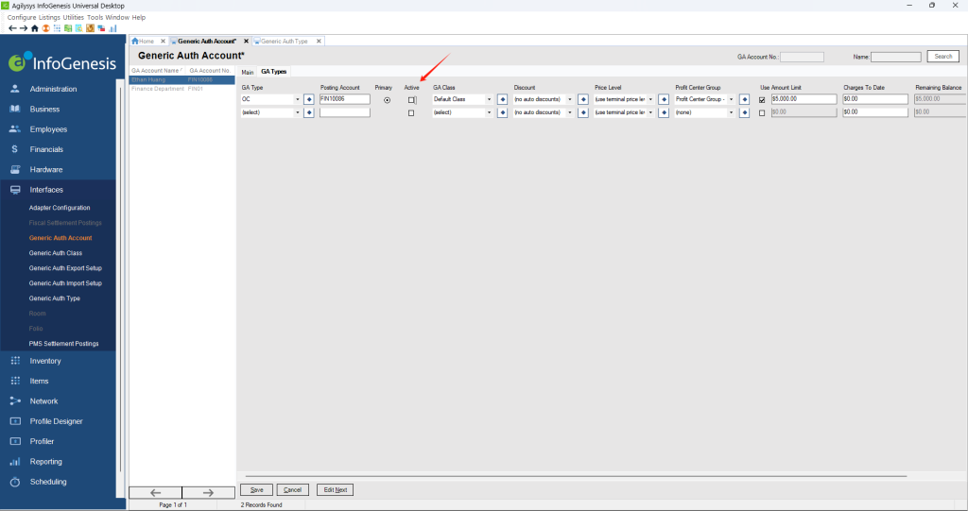
Task: Select the Finance Department account row
Action: coord(181,89)
